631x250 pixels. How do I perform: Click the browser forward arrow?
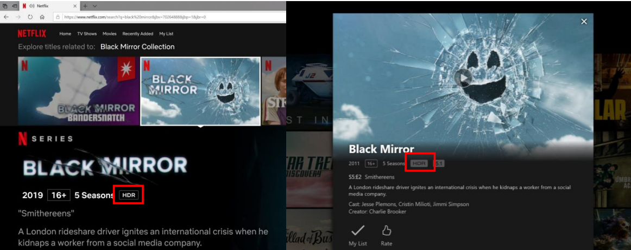(x=18, y=17)
